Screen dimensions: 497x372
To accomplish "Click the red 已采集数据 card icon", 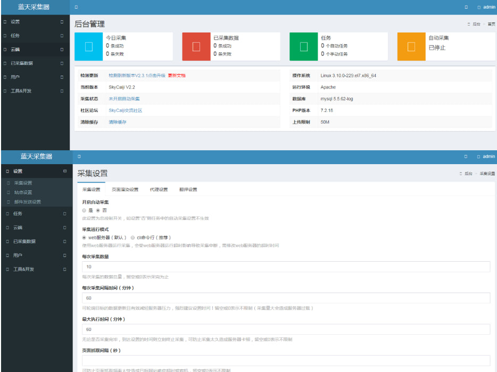I will pos(196,47).
